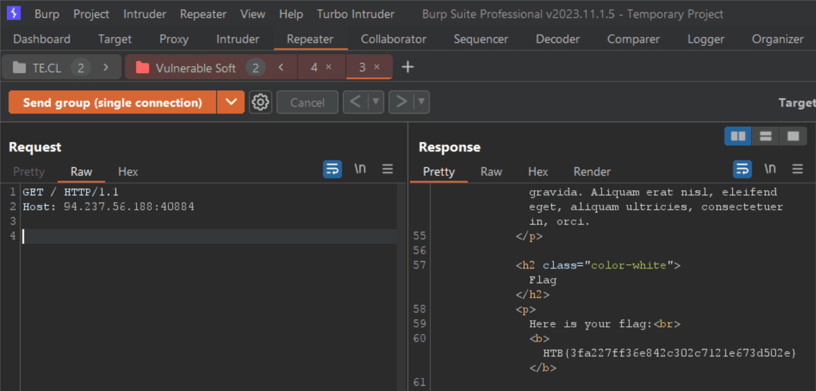Image resolution: width=816 pixels, height=391 pixels.
Task: Toggle word wrap in Response panel
Action: point(742,169)
